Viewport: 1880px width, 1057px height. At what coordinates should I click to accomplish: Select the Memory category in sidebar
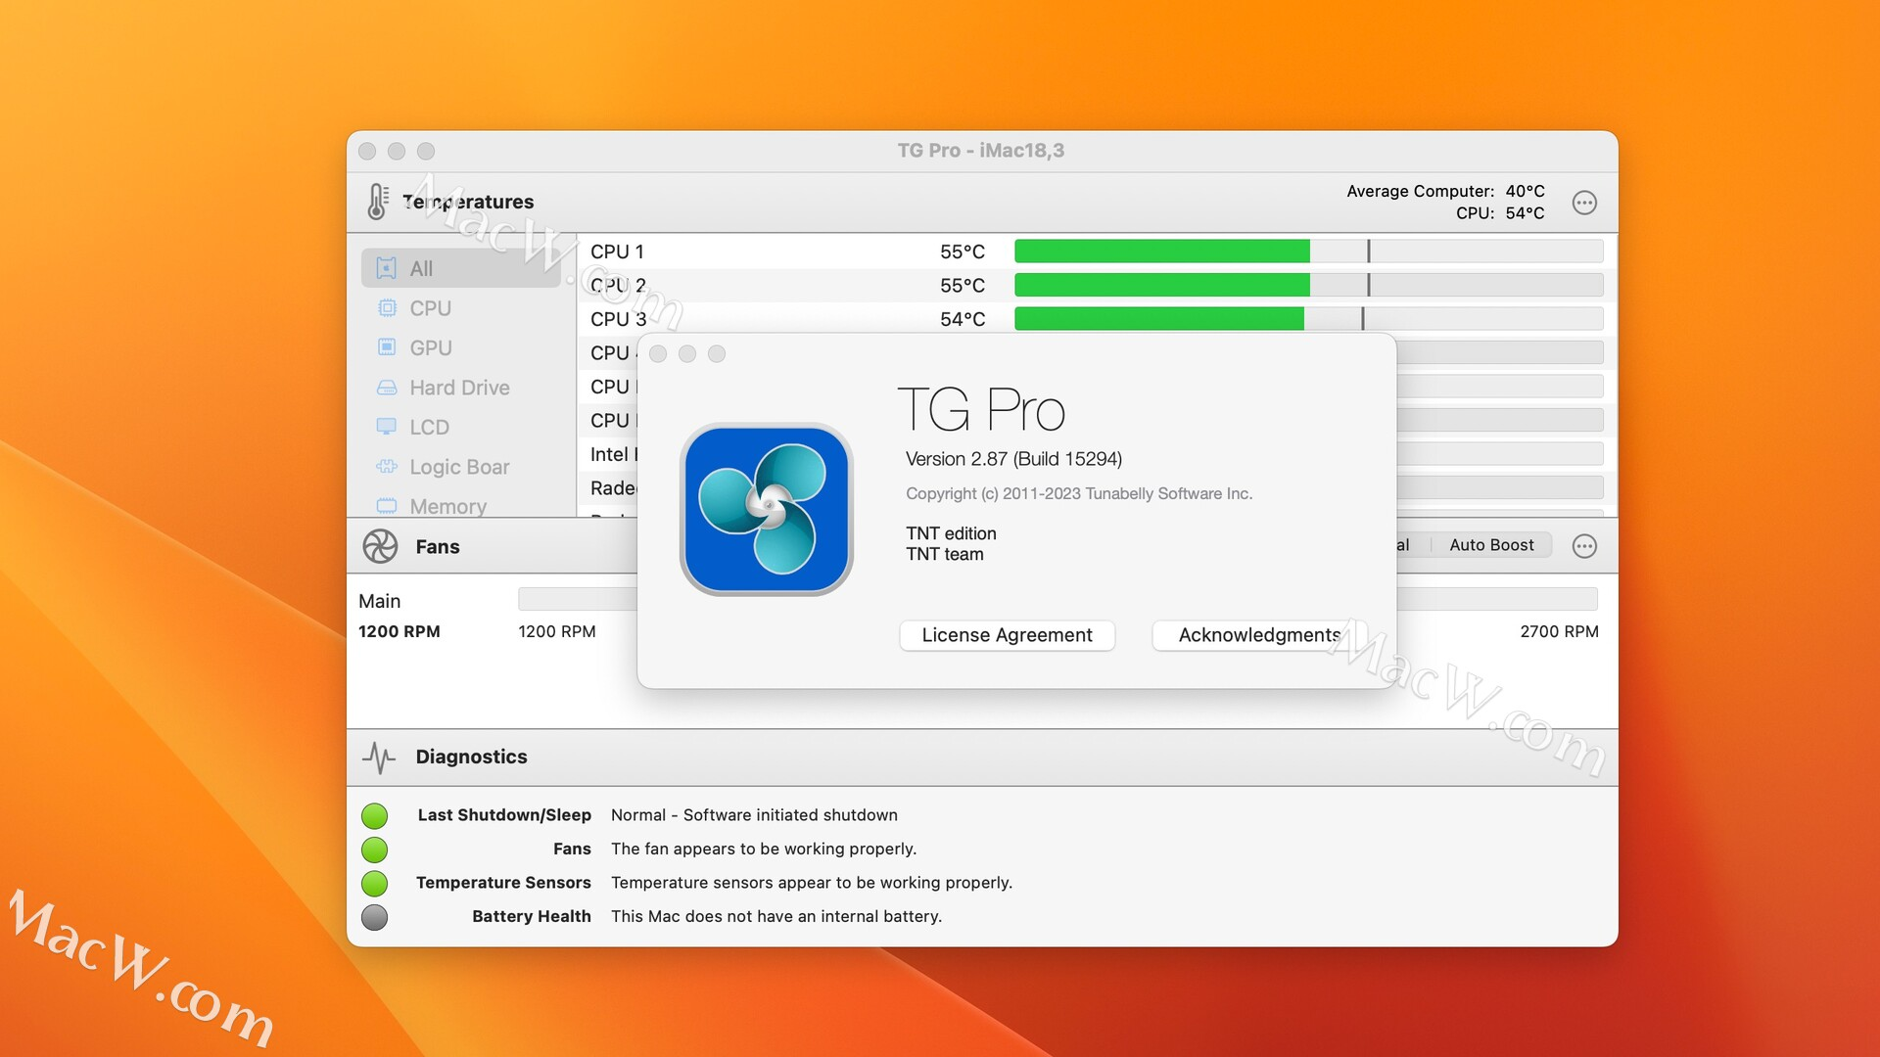[461, 506]
